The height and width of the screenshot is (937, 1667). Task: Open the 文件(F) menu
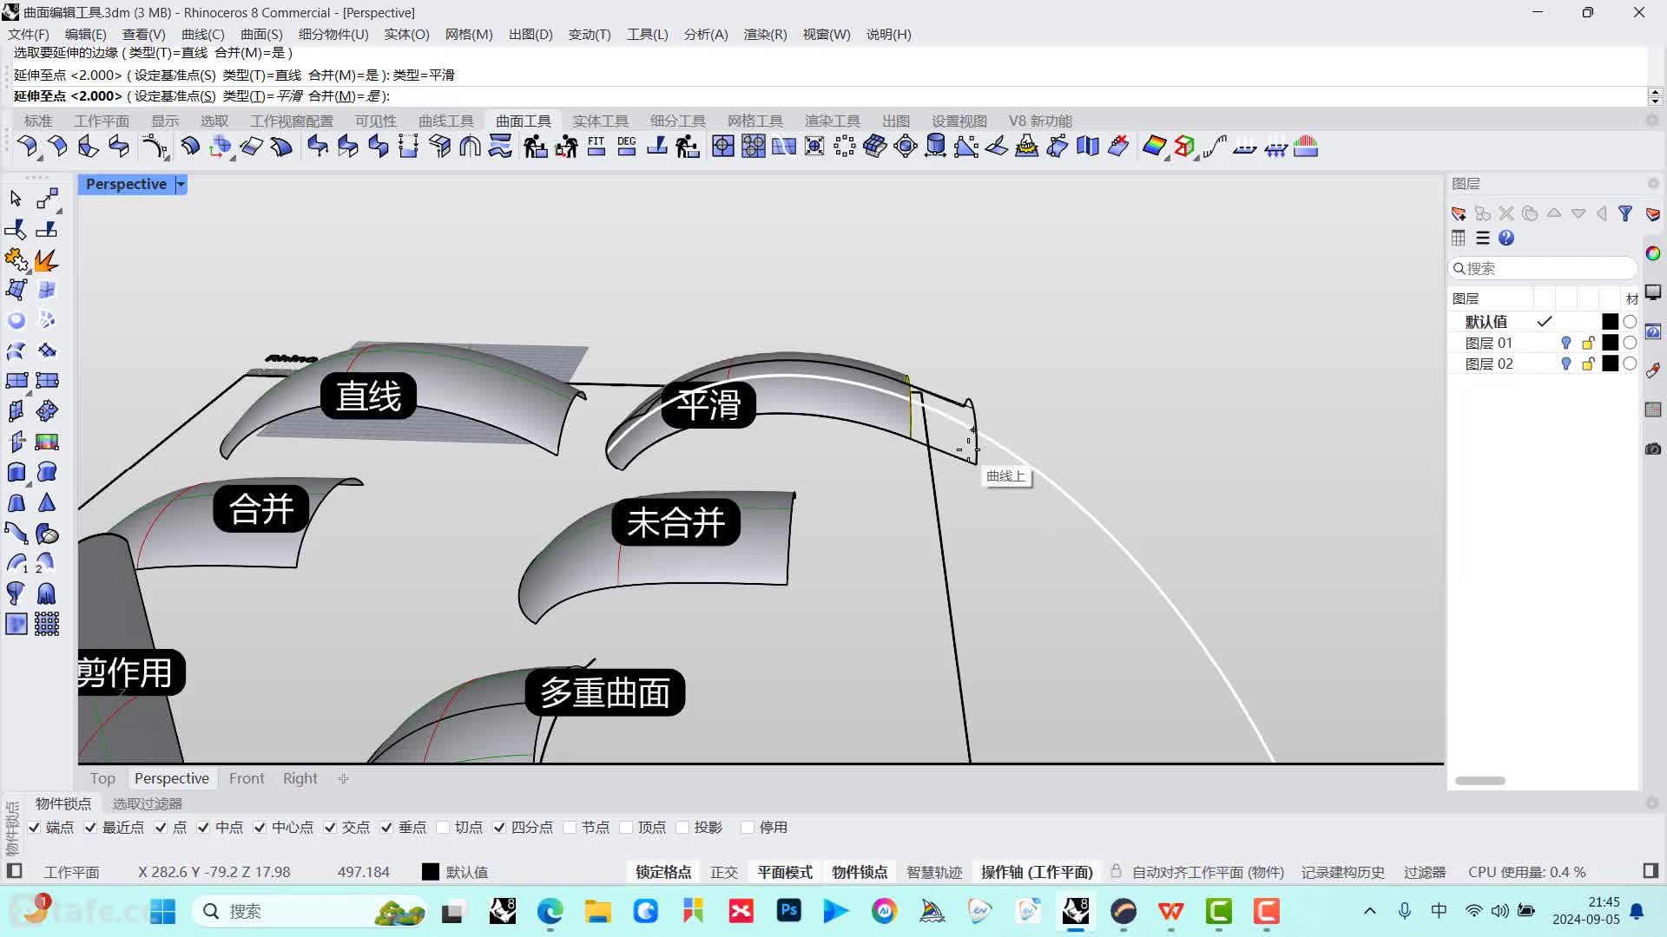pyautogui.click(x=29, y=35)
